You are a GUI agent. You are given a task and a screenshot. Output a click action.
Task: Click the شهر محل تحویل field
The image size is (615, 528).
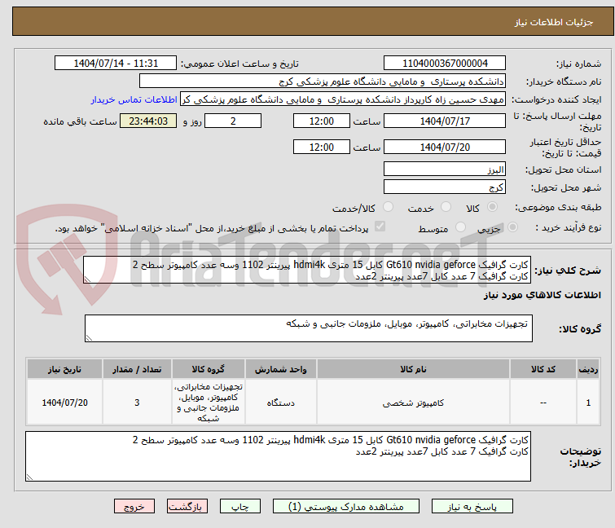pos(444,187)
